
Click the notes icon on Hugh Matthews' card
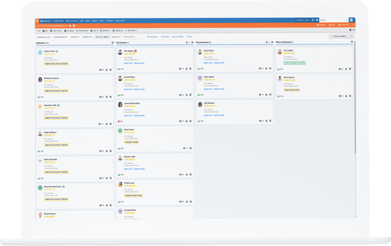pos(111,151)
